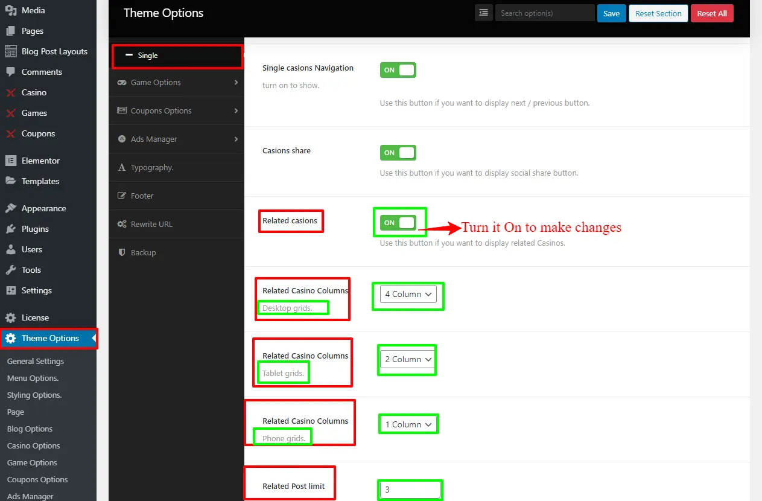Click the Typography letter A icon
Viewport: 762px width, 501px height.
(121, 167)
